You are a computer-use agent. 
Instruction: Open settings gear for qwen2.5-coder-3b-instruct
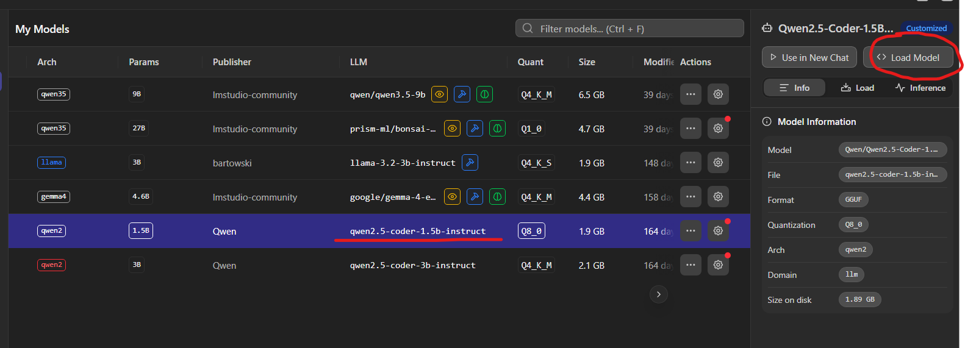point(718,265)
